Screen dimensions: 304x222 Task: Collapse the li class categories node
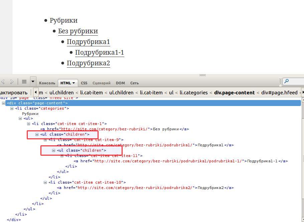(x=12, y=108)
